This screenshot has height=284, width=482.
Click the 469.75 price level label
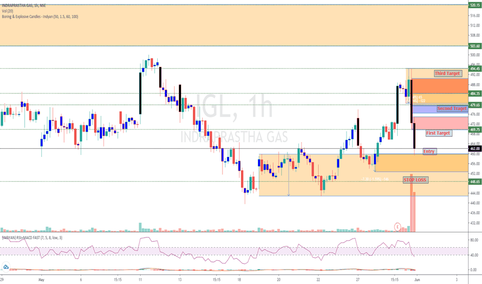point(475,130)
